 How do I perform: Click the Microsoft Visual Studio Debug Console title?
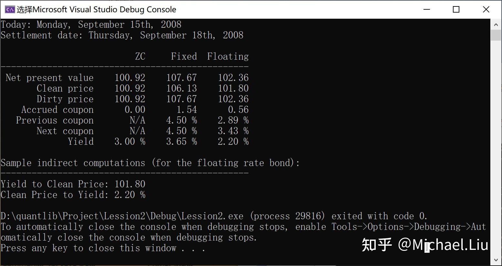(x=96, y=9)
